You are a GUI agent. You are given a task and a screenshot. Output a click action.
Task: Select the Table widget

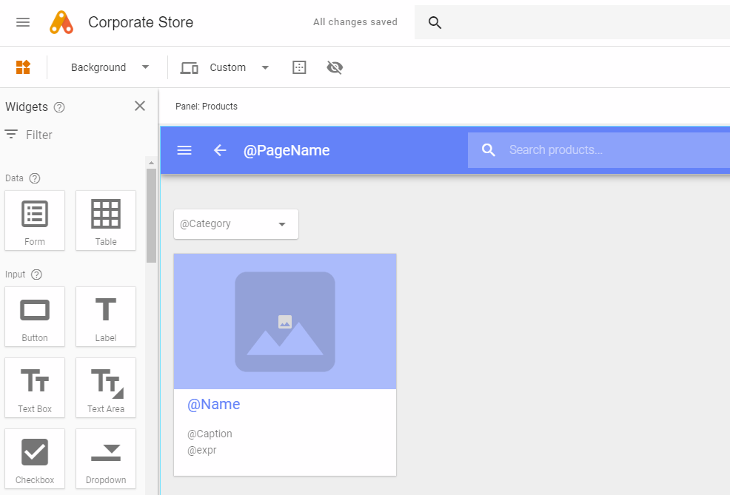[105, 220]
